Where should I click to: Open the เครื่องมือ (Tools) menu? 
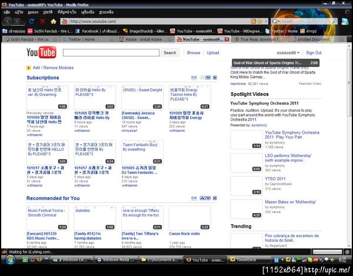tap(88, 12)
